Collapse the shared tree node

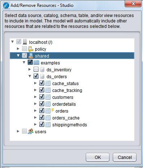point(18,56)
